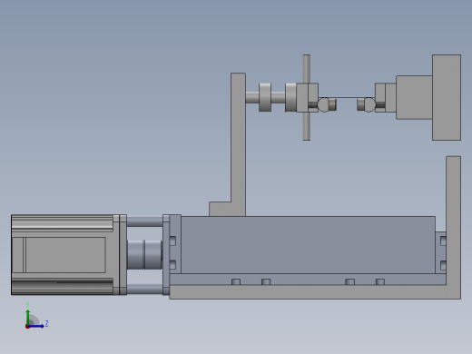
Task: Select the red origin point of the triad
Action: pos(27,327)
